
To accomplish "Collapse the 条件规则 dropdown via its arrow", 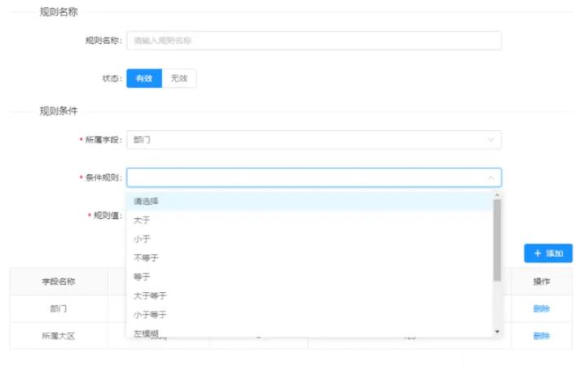I will tap(490, 177).
